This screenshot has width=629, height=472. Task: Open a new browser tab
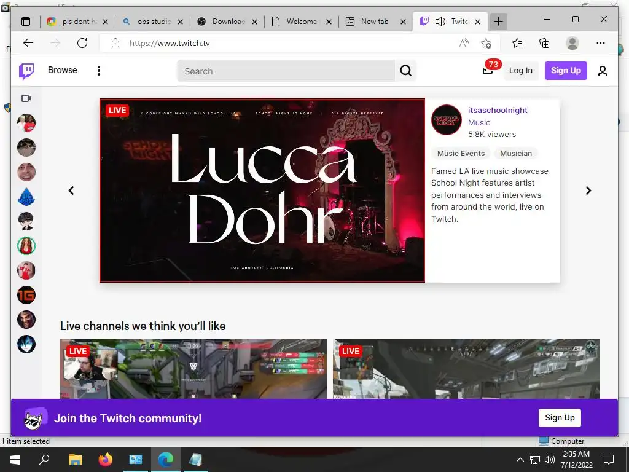(x=498, y=22)
